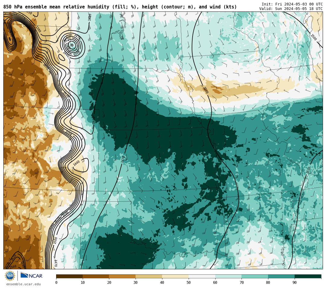This screenshot has width=326, height=288.
Task: Click the 90-100% dark green color swatch
Action: (x=308, y=276)
